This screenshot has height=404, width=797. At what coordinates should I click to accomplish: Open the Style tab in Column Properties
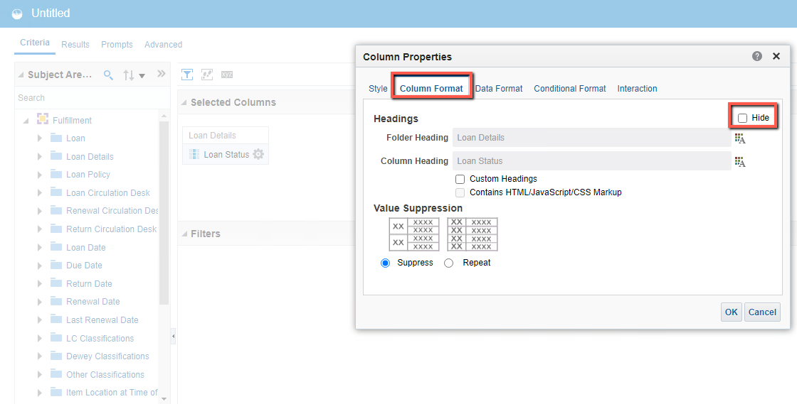(378, 89)
